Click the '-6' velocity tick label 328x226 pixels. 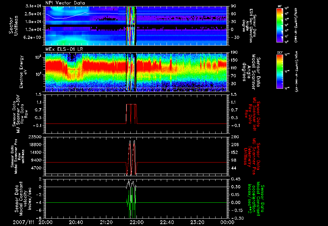[39, 210]
